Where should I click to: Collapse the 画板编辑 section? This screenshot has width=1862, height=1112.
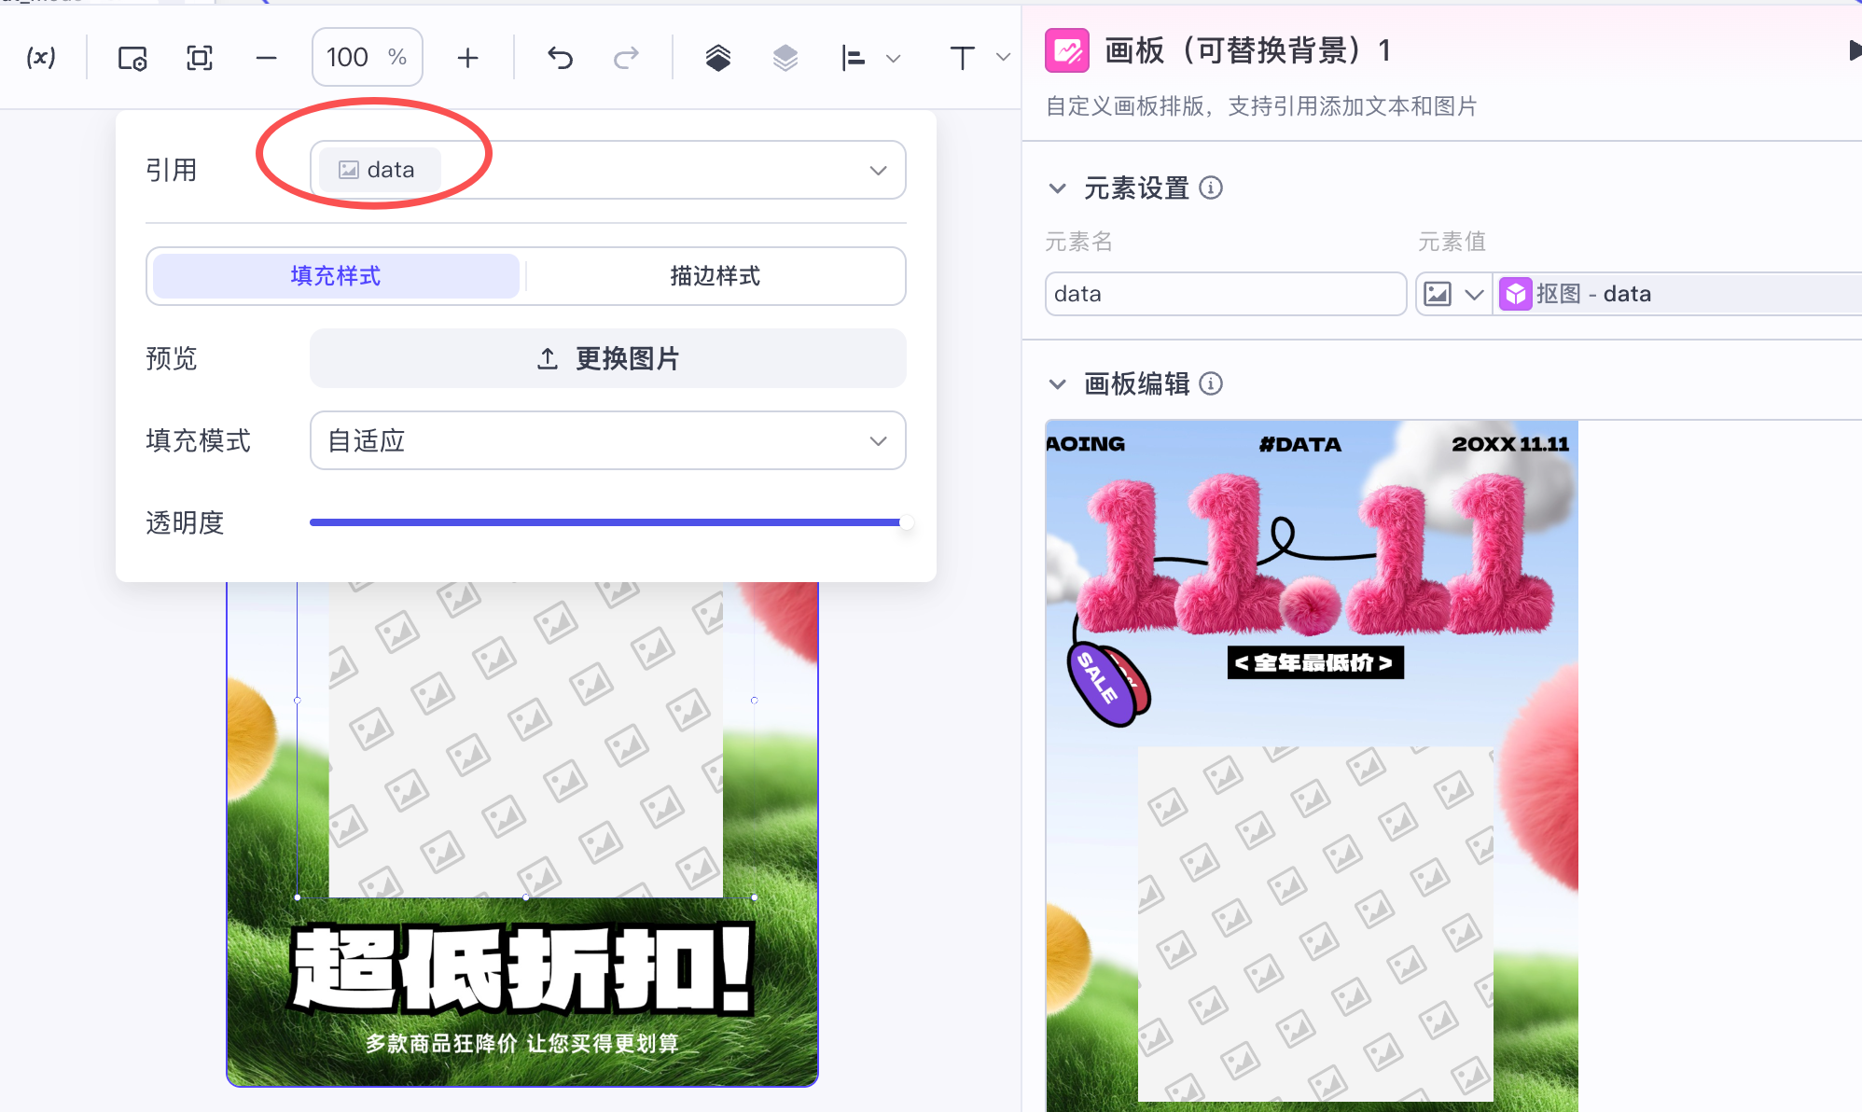coord(1057,383)
